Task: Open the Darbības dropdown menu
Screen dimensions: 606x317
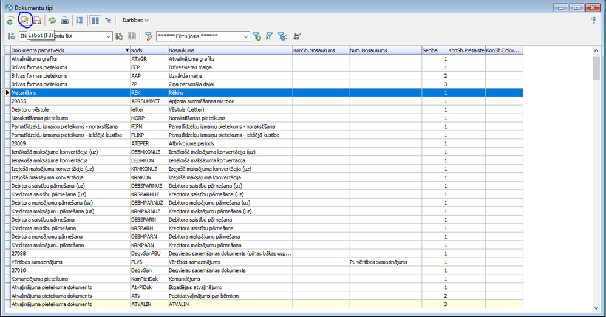Action: (x=135, y=21)
